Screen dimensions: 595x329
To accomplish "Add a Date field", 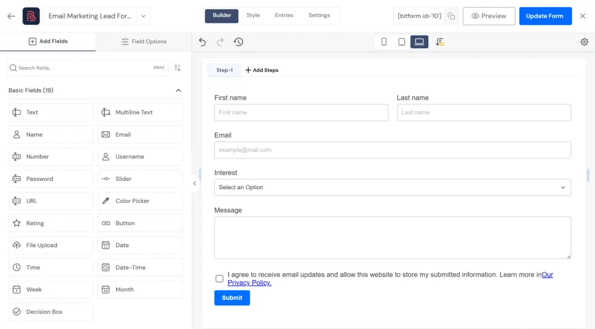I will pos(140,245).
